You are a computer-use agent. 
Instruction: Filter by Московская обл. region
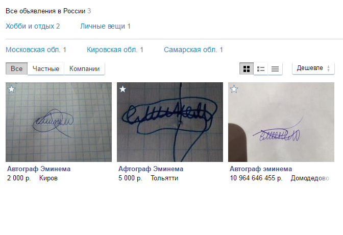point(36,50)
